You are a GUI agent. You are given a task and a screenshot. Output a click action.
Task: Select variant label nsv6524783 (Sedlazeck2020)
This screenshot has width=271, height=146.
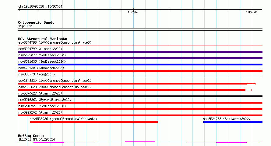(227, 119)
